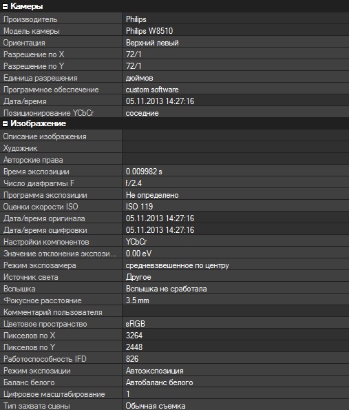Click the empty Авторские права field
Viewport: 349px width, 410px height.
[235, 160]
